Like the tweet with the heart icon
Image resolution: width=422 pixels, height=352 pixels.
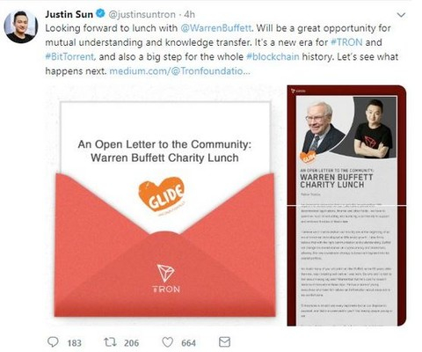168,342
